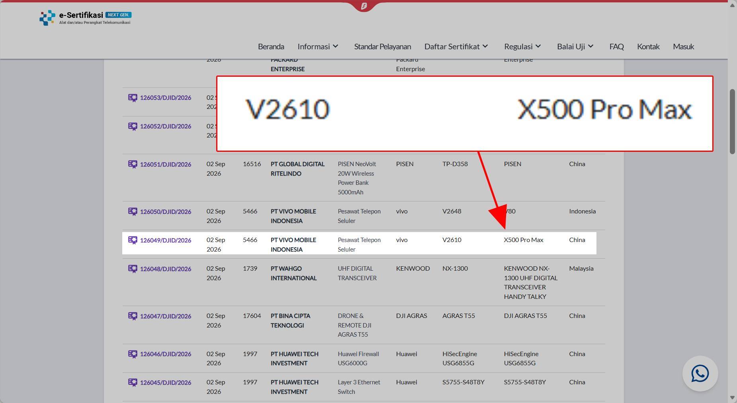This screenshot has height=403, width=737.
Task: Open certificate 126051/DJID/2026 link
Action: tap(166, 164)
